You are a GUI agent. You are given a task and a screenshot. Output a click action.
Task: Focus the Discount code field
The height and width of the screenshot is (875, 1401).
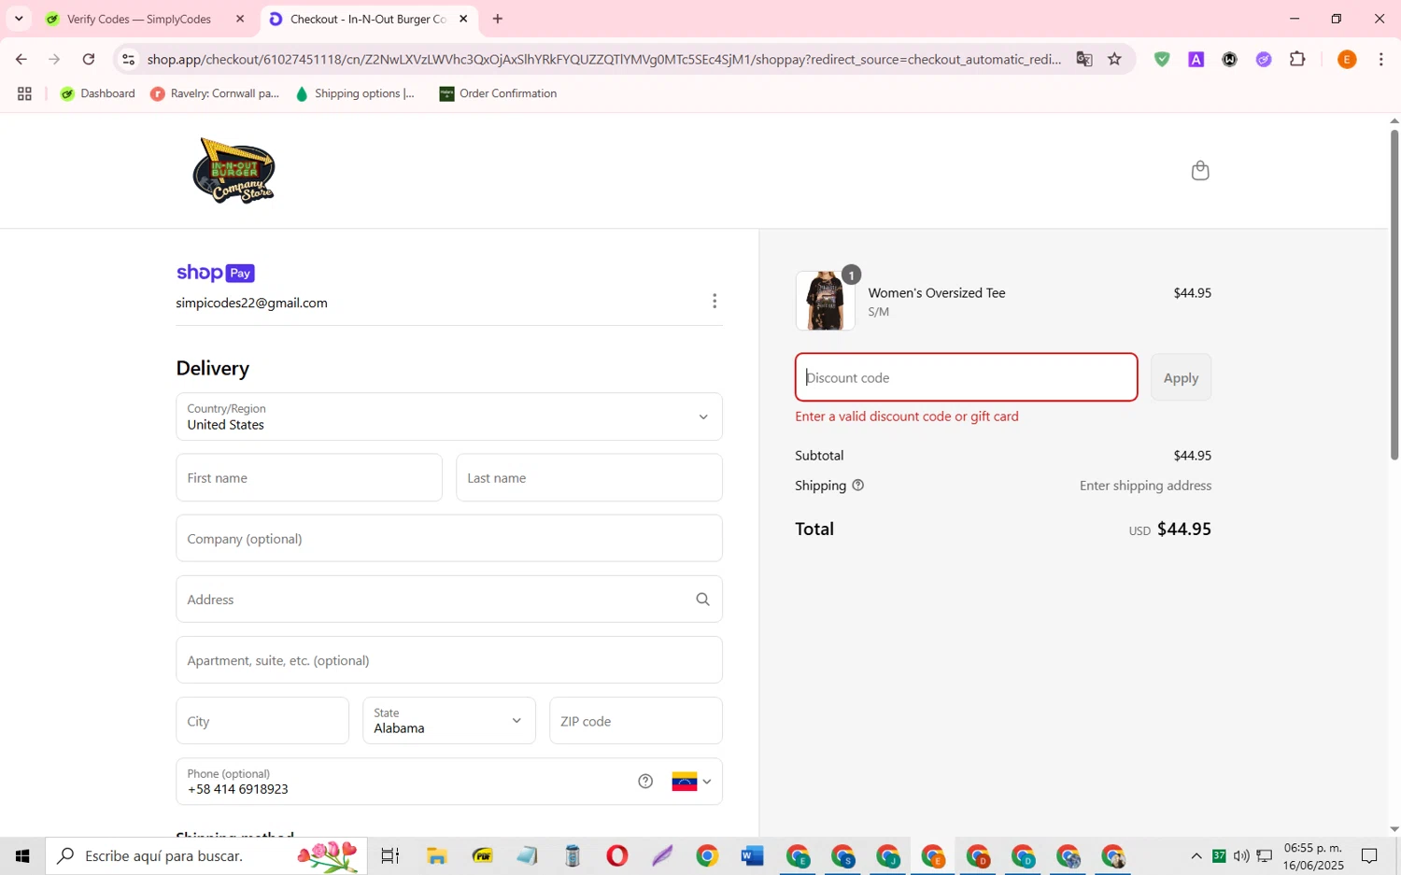(x=967, y=377)
